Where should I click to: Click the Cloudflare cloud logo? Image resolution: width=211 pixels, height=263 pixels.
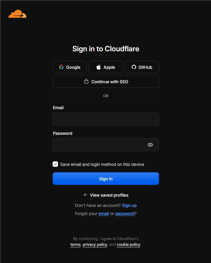click(17, 14)
